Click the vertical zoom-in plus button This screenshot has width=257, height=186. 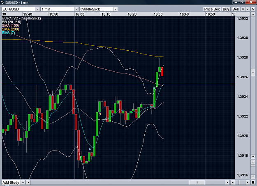tap(253, 162)
